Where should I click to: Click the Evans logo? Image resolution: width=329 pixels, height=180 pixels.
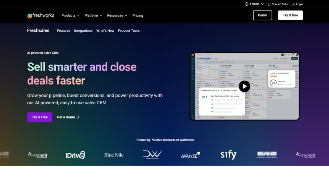pos(267,155)
